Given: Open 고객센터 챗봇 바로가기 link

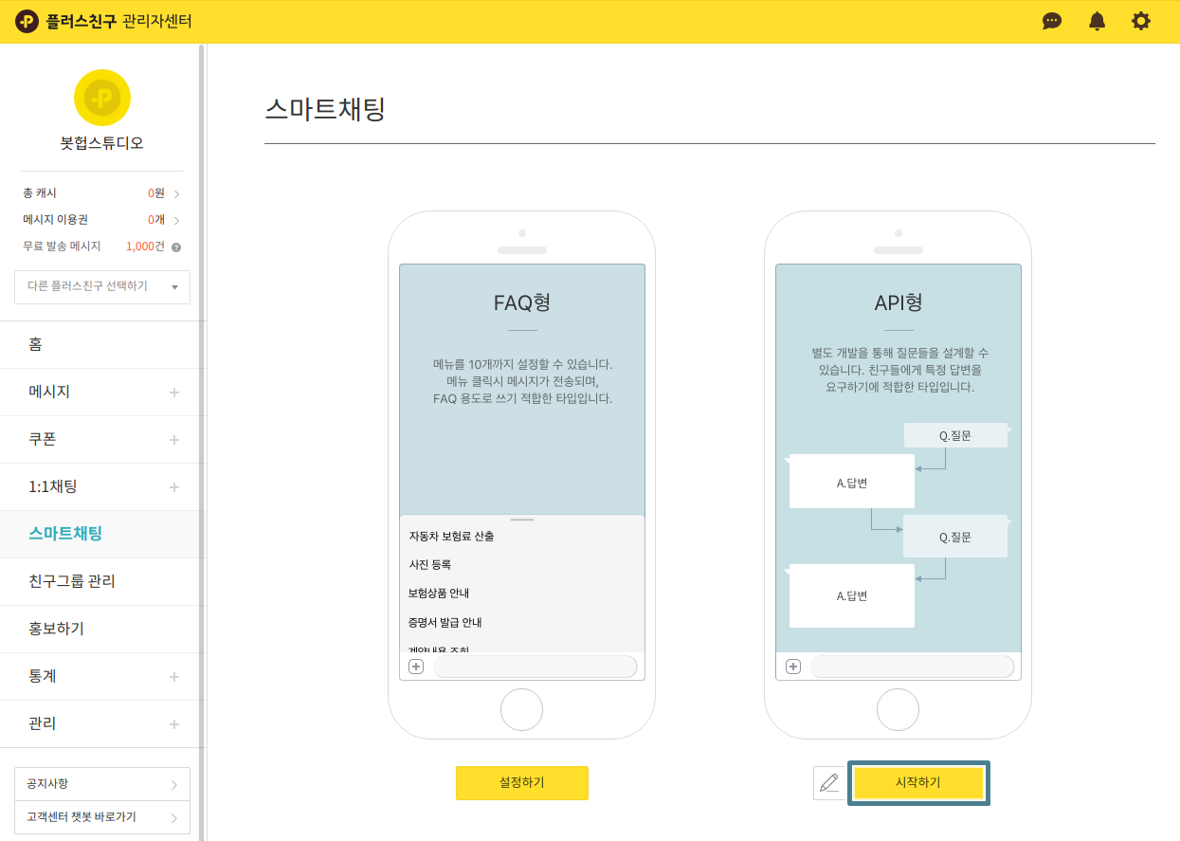Looking at the screenshot, I should tap(102, 817).
